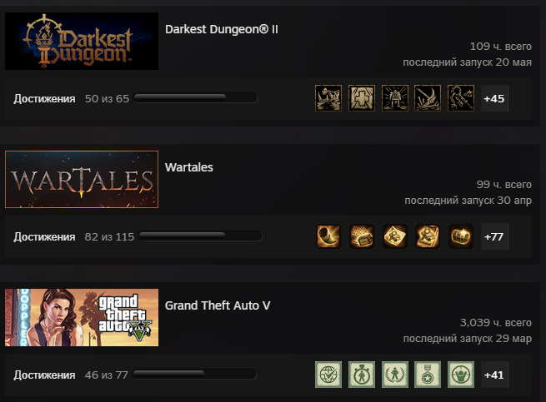Click the Wartales horn achievement icon
This screenshot has height=402, width=546.
point(328,236)
